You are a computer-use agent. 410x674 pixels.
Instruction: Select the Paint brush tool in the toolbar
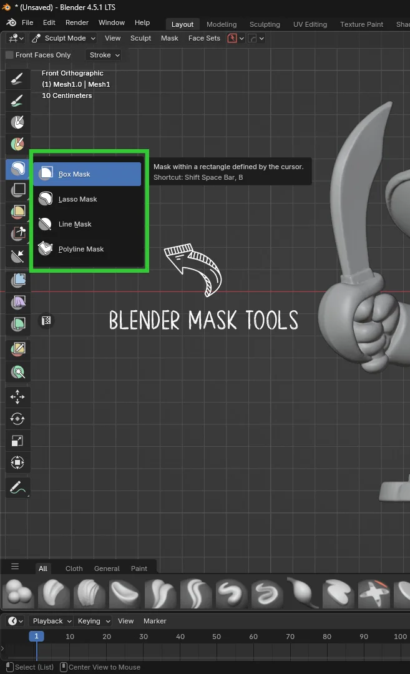click(x=17, y=101)
